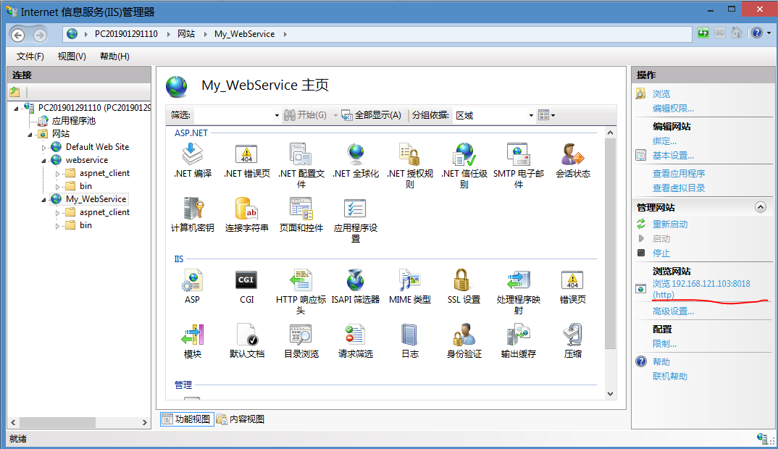Browse 192.168.121.103:8018 (http) link
This screenshot has width=778, height=449.
pyautogui.click(x=701, y=289)
